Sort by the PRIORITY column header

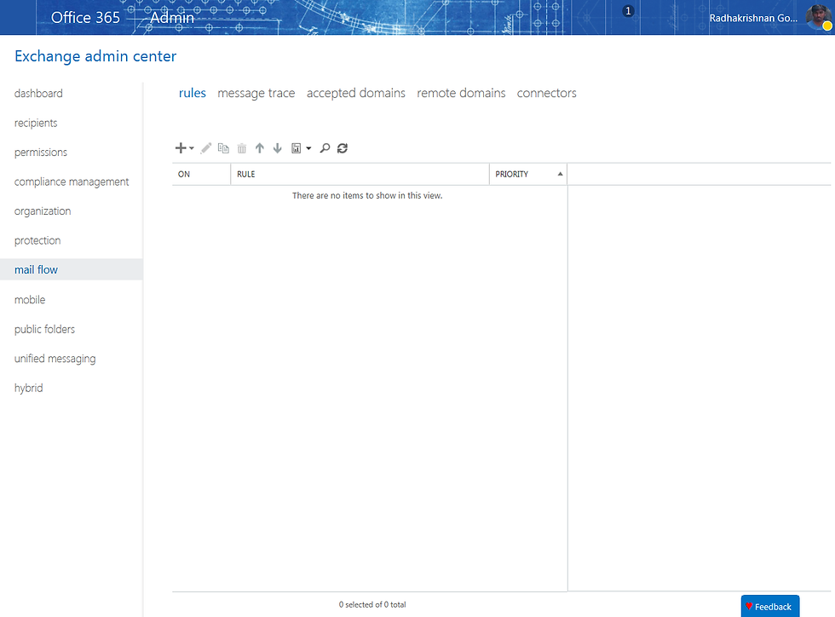[528, 174]
